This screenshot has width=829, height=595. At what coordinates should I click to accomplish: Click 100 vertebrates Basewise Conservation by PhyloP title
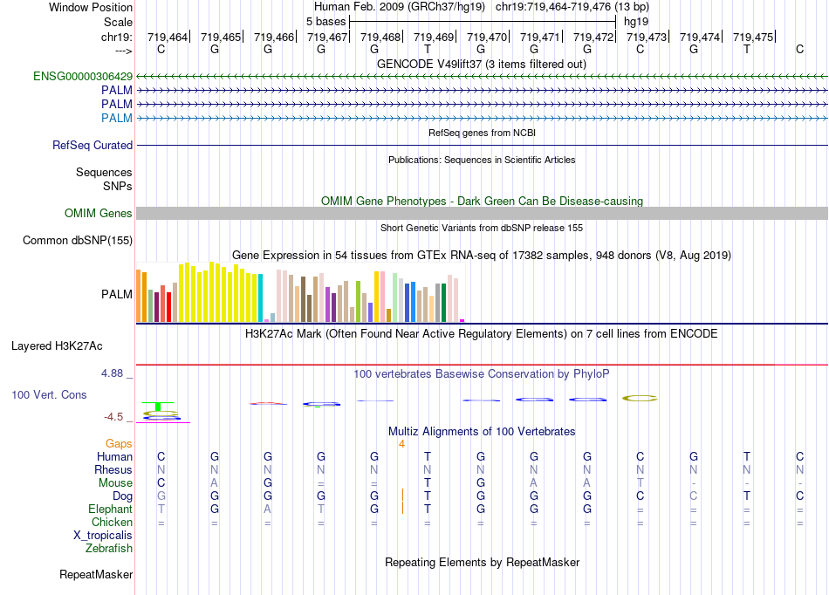[x=482, y=374]
